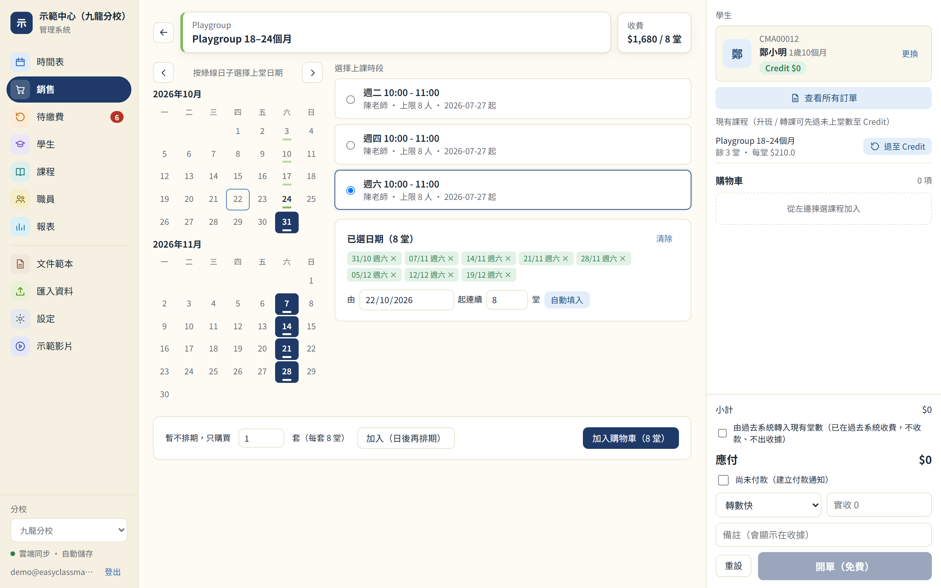The height and width of the screenshot is (588, 941).
Task: Select 週二 10:00 - 11:00 time slot
Action: (513, 99)
